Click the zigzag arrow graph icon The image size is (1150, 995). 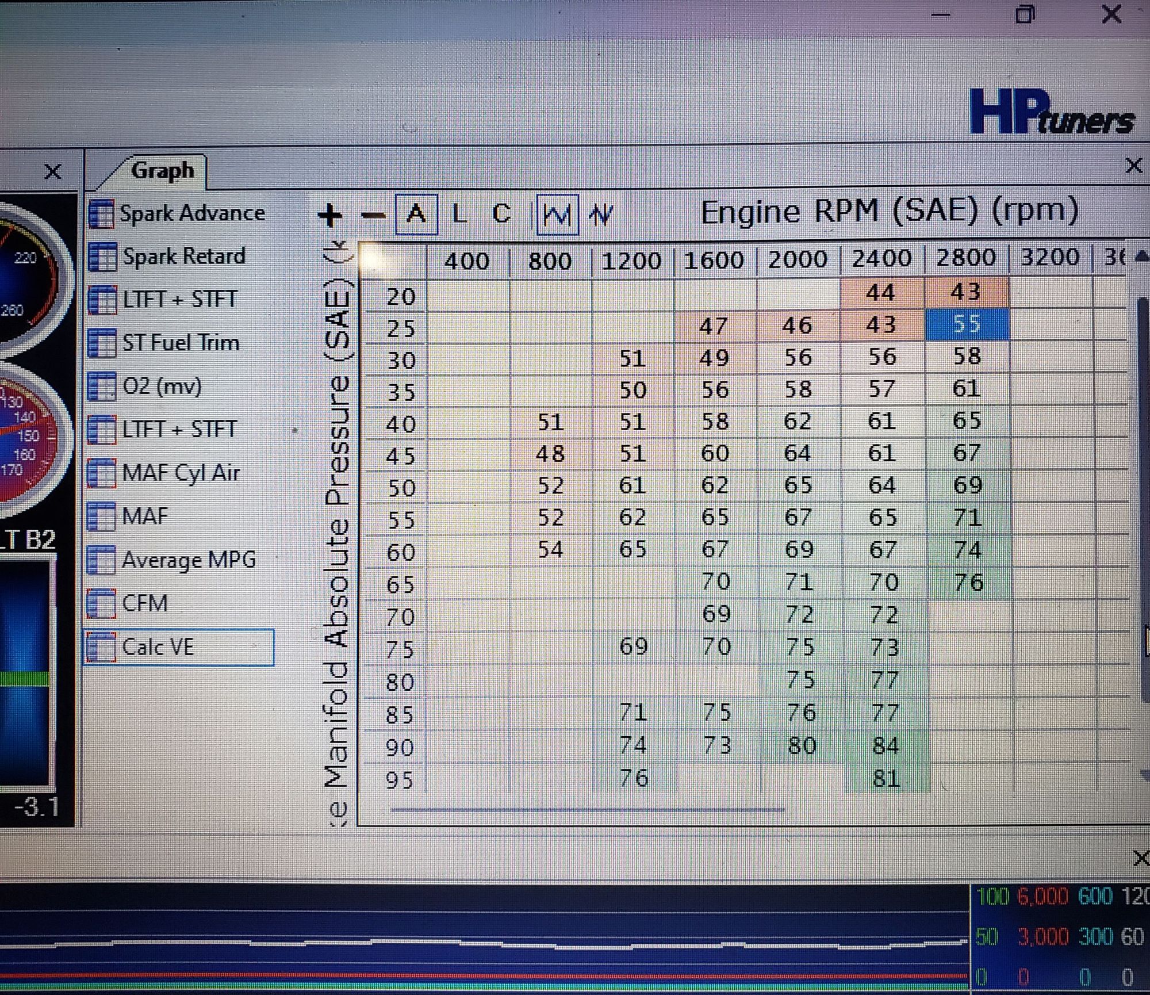tap(601, 215)
